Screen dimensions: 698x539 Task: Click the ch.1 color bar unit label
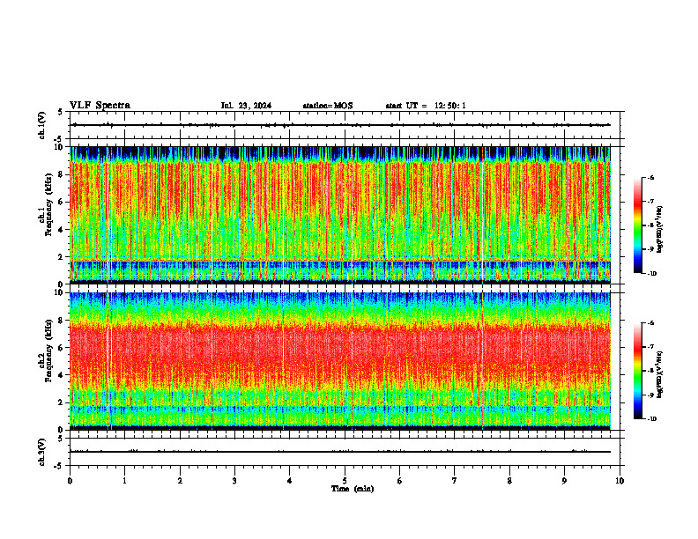click(x=660, y=230)
